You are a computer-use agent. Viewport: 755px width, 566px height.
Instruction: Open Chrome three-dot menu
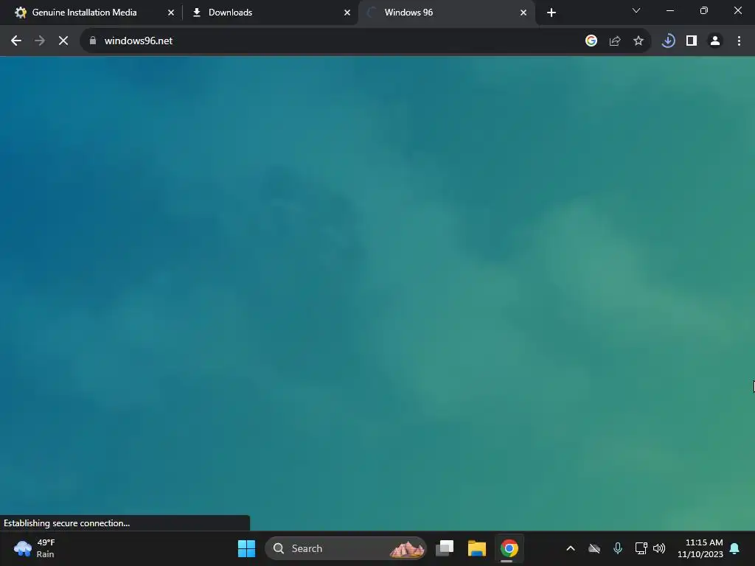point(739,41)
